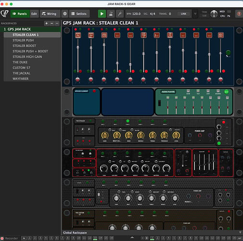Toggle the red LED on Stealer right module
This screenshot has width=243, height=241.
[x=224, y=122]
